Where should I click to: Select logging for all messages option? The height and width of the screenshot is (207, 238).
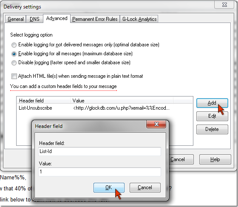click(14, 54)
